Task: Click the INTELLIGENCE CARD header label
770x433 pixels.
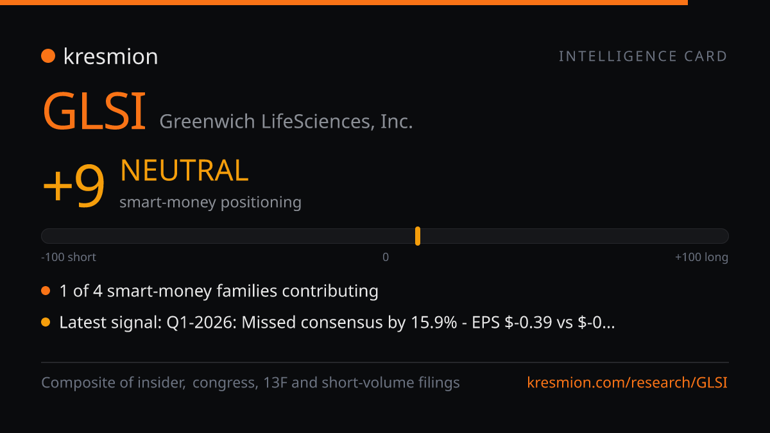Action: click(643, 56)
